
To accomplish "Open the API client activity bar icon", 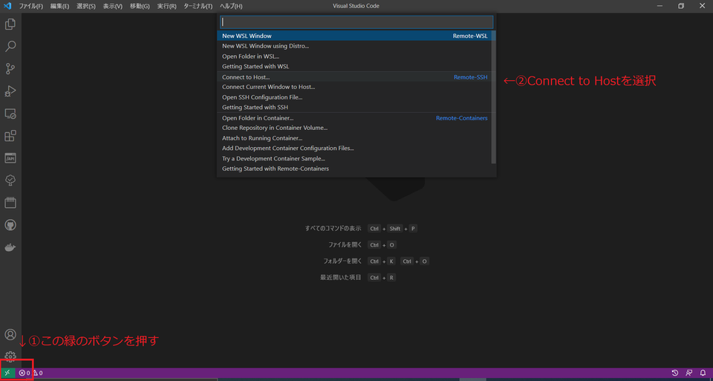I will pos(10,157).
